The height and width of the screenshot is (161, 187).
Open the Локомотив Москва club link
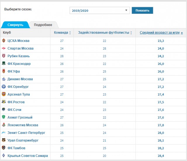(23, 125)
